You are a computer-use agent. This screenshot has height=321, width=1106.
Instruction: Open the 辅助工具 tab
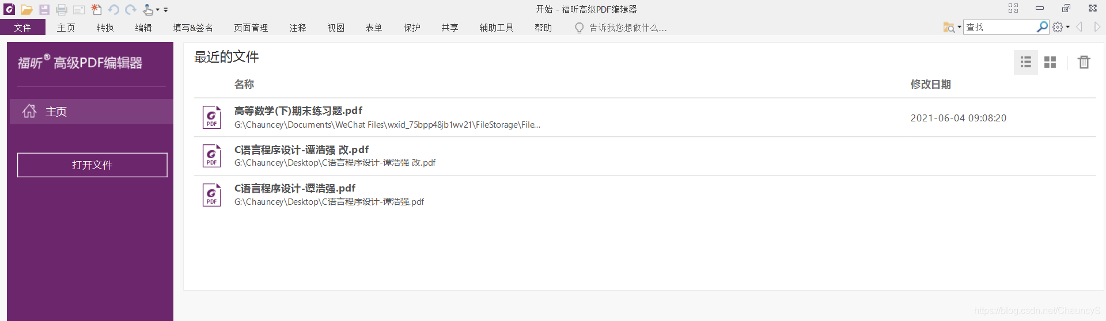tap(497, 28)
